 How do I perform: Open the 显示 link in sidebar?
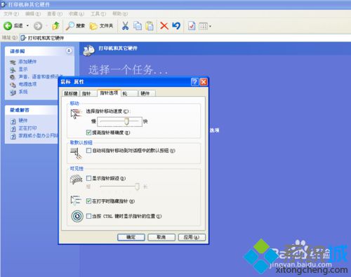(x=23, y=69)
